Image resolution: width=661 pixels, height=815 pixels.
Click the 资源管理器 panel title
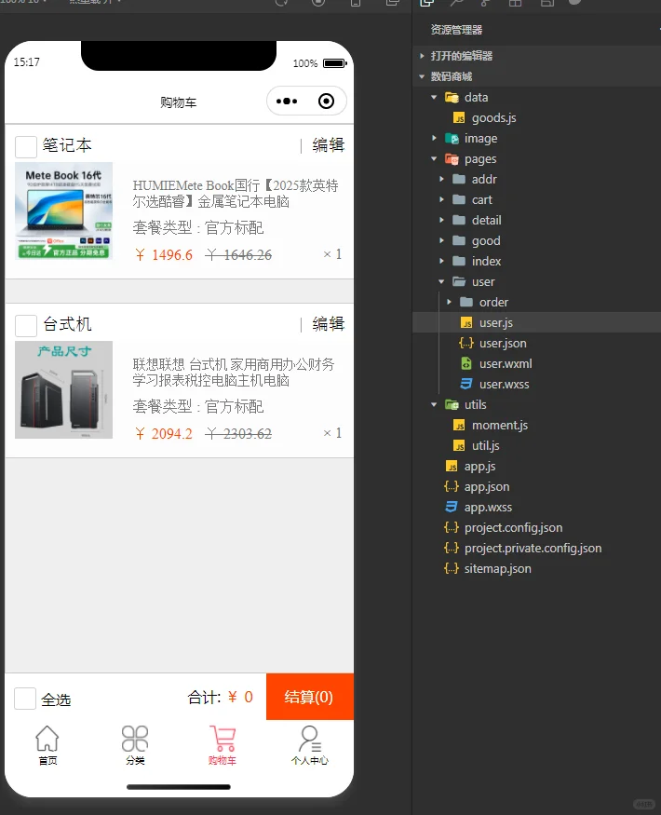click(456, 30)
